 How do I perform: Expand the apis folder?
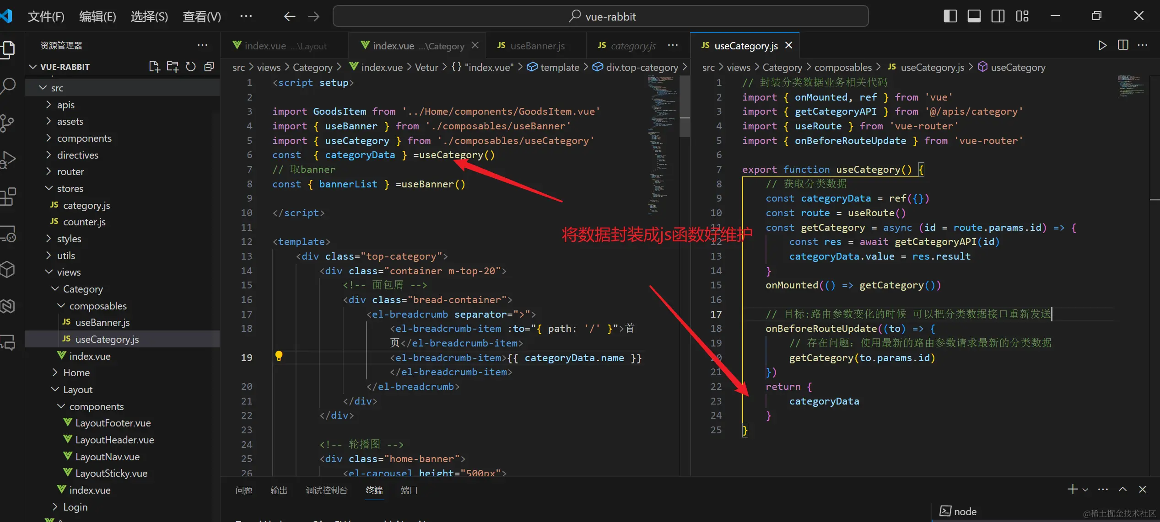tap(65, 105)
